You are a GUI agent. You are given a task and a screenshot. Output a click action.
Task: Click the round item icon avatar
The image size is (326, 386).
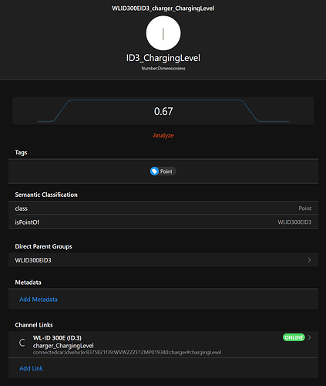tap(163, 33)
